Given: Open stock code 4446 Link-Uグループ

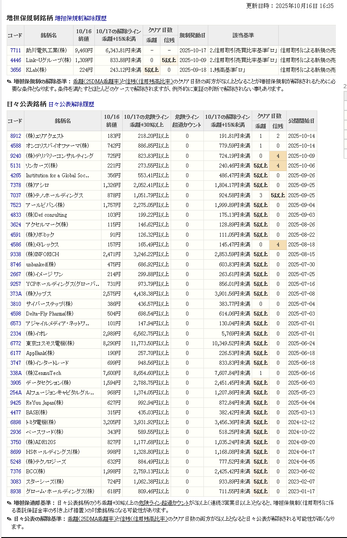Looking at the screenshot, I should click(16, 60).
